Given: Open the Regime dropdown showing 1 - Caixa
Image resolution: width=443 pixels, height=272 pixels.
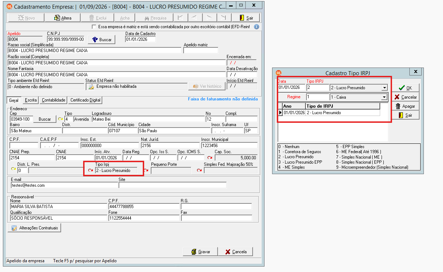Looking at the screenshot, I should coord(384,97).
